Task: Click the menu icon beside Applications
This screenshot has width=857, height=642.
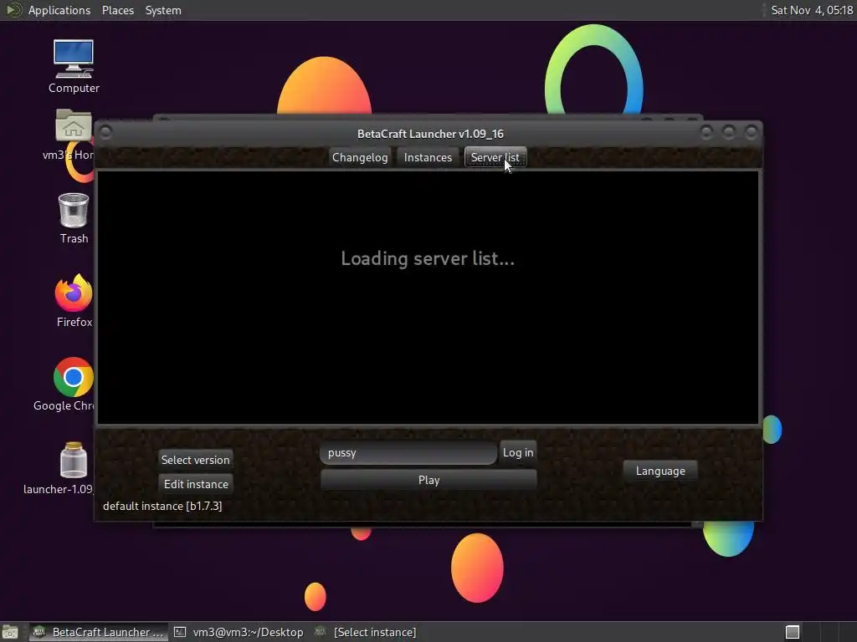Action: click(x=13, y=10)
